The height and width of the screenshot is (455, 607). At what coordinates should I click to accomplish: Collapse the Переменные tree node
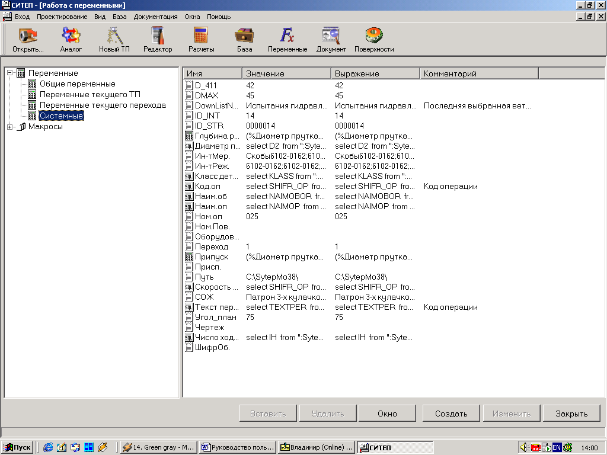coord(10,73)
